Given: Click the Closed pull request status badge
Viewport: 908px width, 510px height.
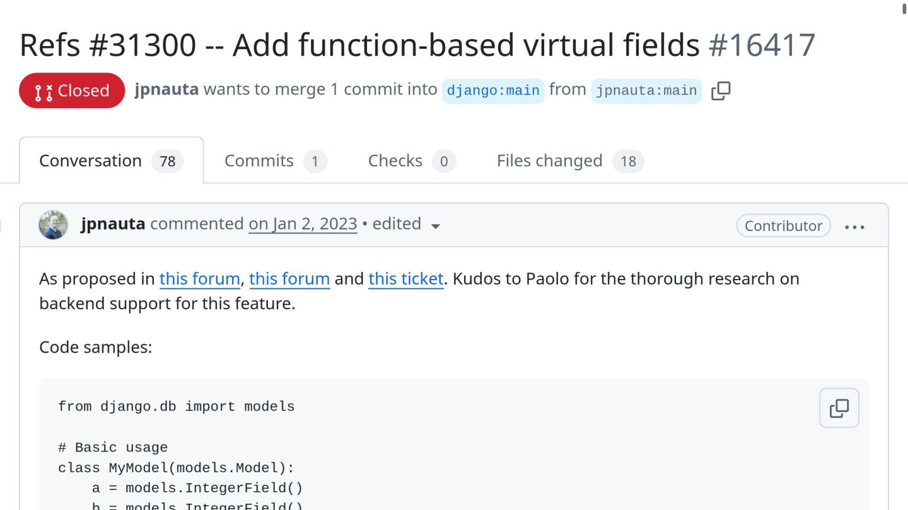Looking at the screenshot, I should [72, 91].
